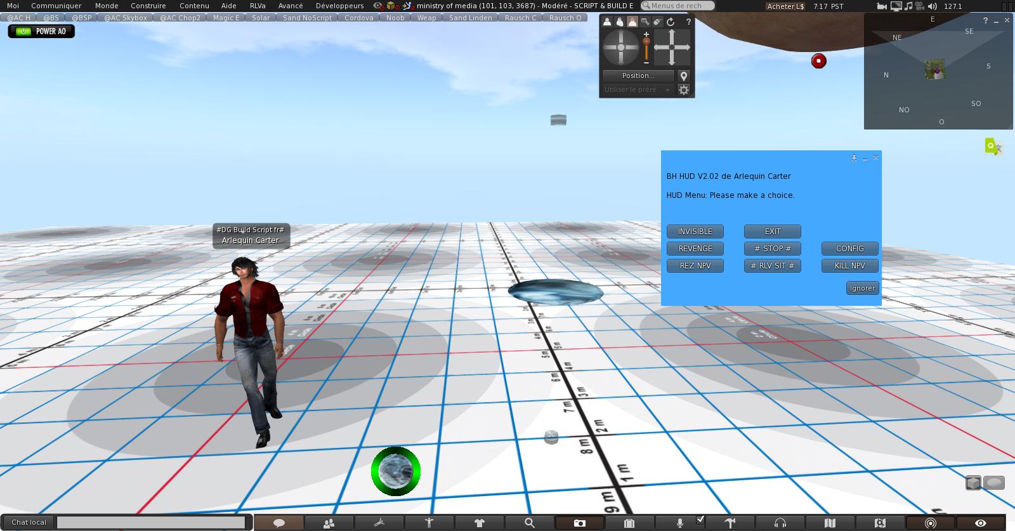Viewport: 1015px width, 531px height.
Task: Click the camera location pin icon
Action: click(x=684, y=75)
